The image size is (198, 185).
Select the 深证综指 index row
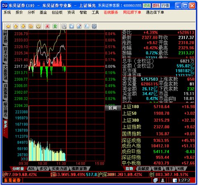[158, 157]
